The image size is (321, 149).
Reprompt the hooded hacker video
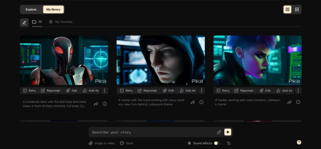147,91
